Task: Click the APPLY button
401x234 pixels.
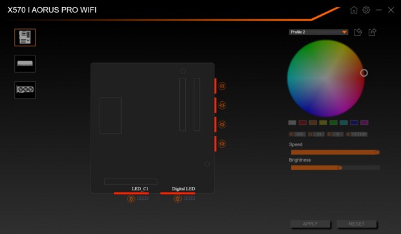Action: tap(310, 224)
